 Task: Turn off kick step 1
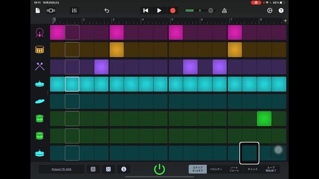point(57,32)
